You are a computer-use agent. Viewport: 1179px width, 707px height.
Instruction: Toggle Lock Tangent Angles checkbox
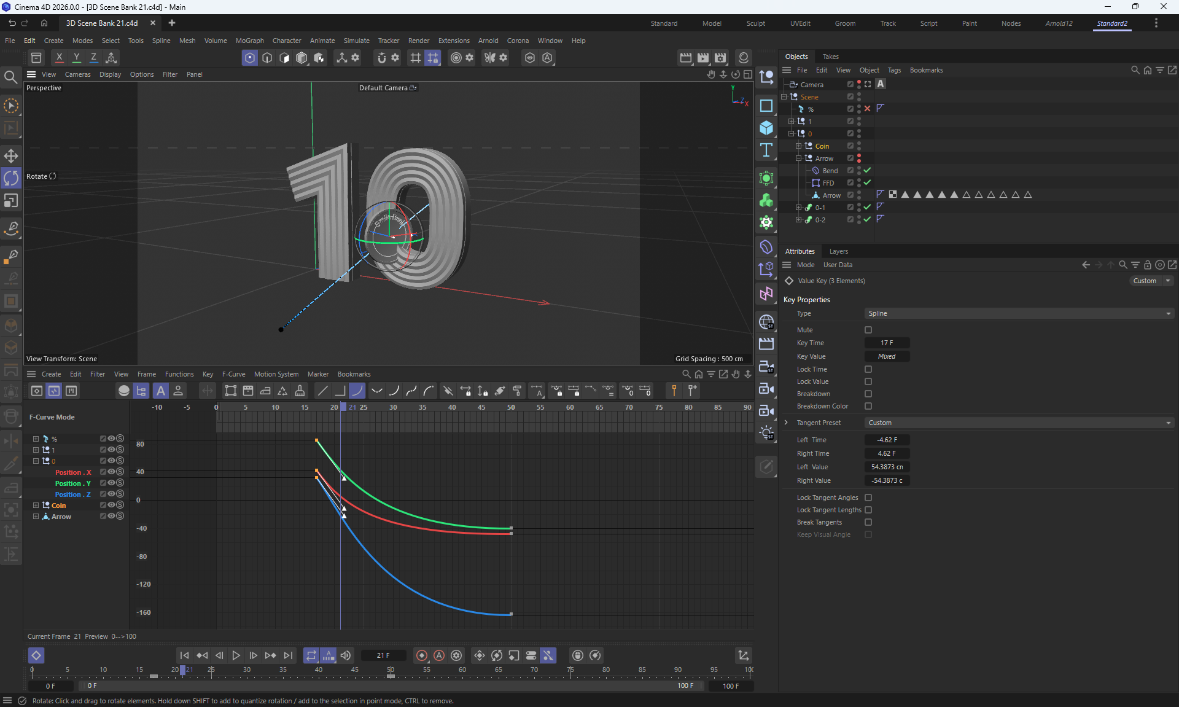(x=868, y=498)
